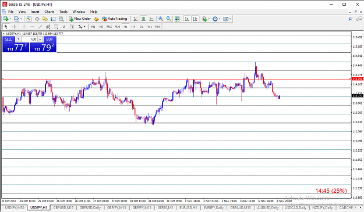The width and height of the screenshot is (364, 212).
Task: Click the search magnifier icon
Action: click(x=350, y=19)
